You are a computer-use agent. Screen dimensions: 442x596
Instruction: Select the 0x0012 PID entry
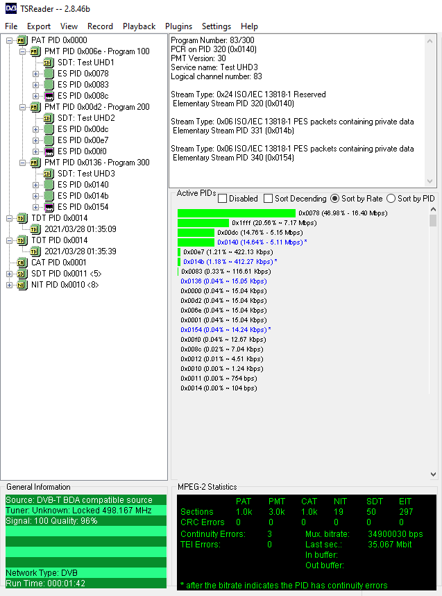tap(222, 359)
